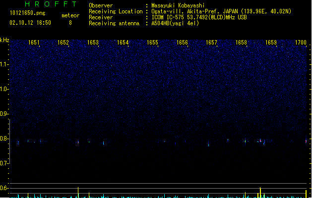The width and height of the screenshot is (312, 198).
Task: Click the 0.6 kHz frequency axis label
Action: pos(4,188)
